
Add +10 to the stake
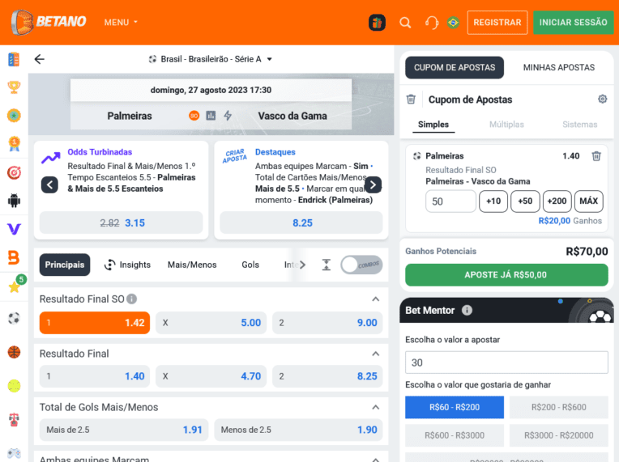point(493,201)
